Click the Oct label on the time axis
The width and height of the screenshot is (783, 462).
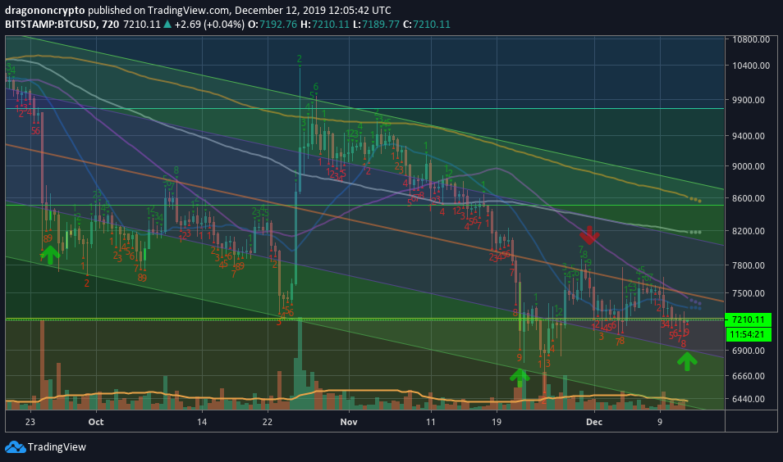coord(96,422)
